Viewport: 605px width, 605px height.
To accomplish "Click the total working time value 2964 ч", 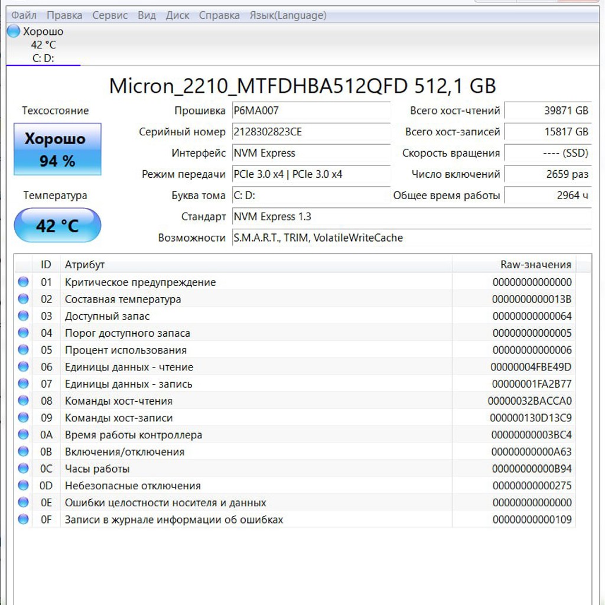I will tap(548, 196).
